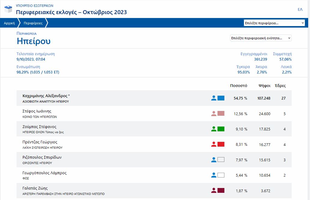This screenshot has height=200, width=310.
Task: Click the red person icon for Πρέντζας Γεώργιος
Action: tap(214, 144)
